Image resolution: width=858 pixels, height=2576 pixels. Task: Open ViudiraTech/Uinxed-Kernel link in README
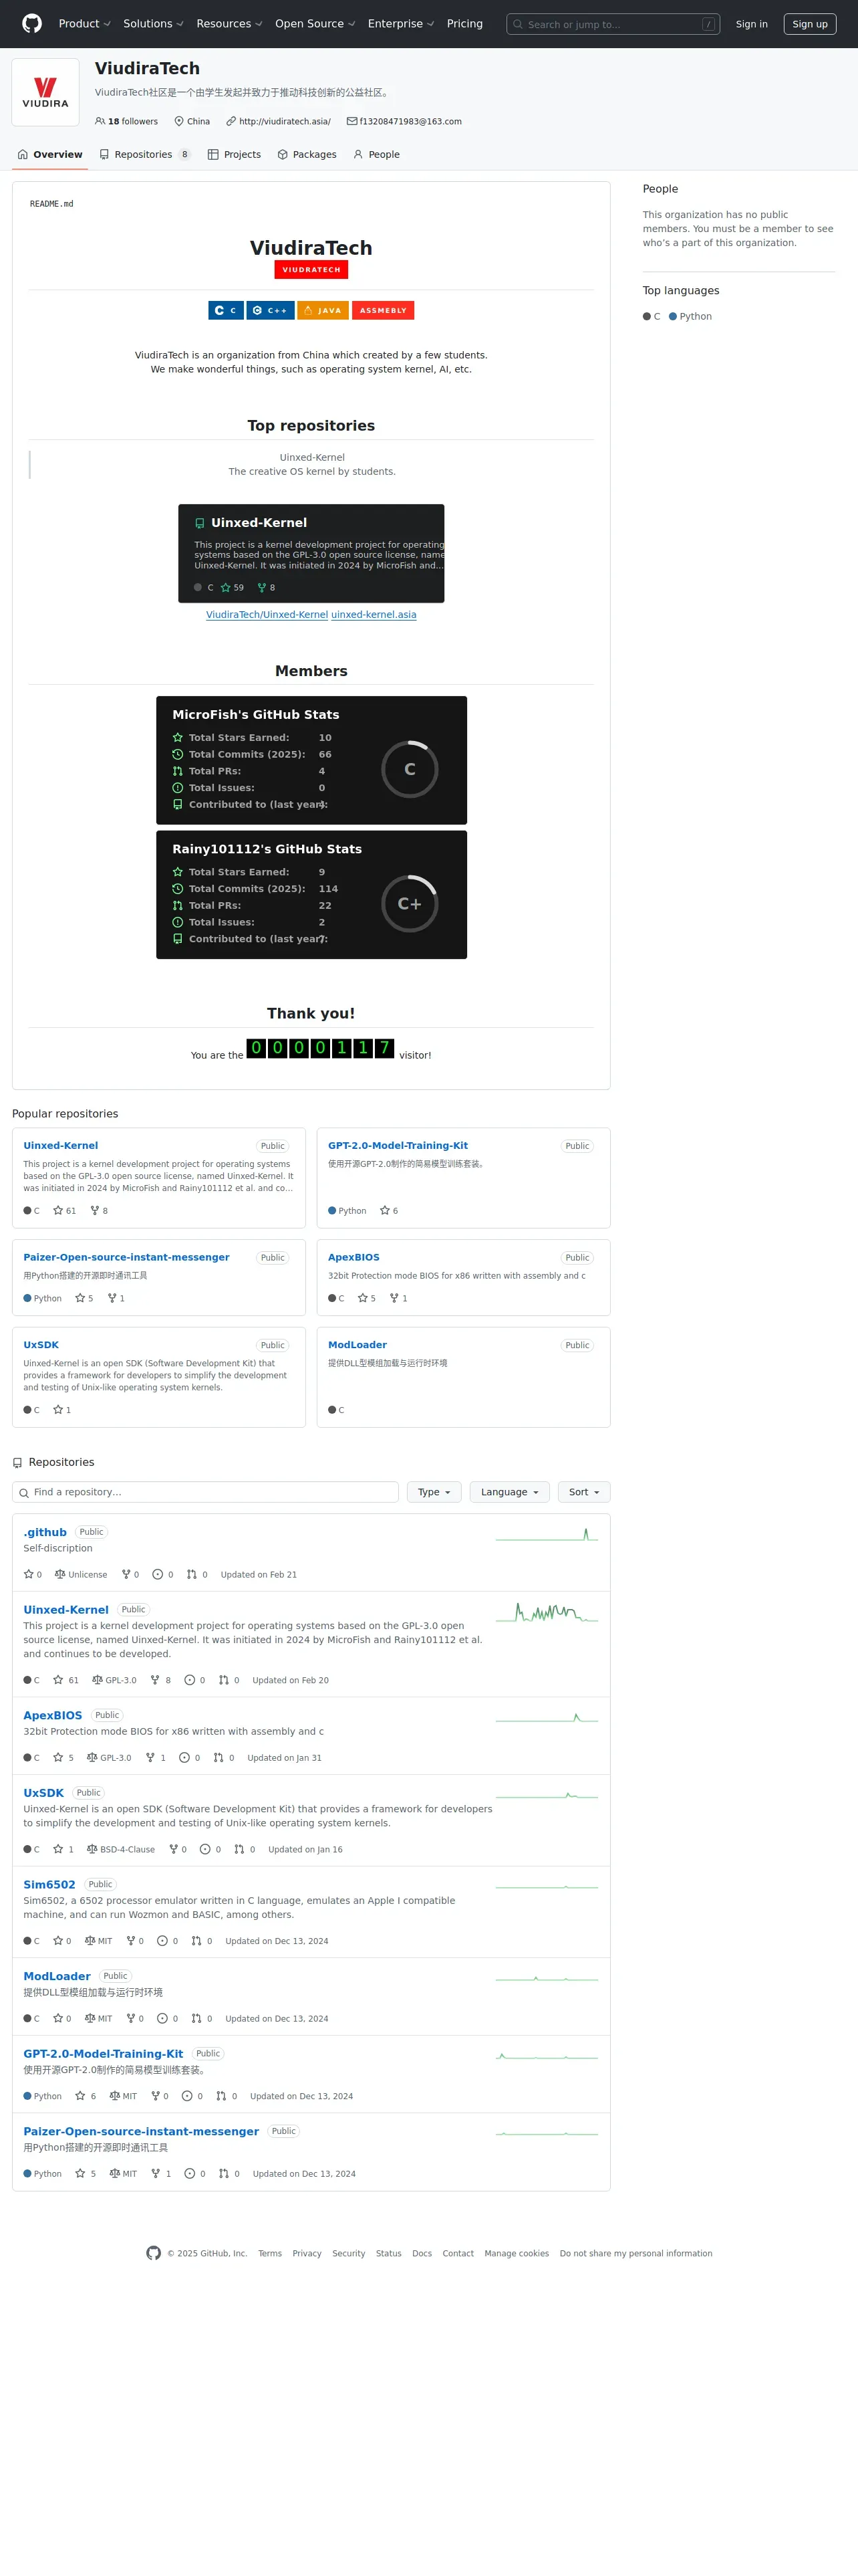click(x=267, y=615)
